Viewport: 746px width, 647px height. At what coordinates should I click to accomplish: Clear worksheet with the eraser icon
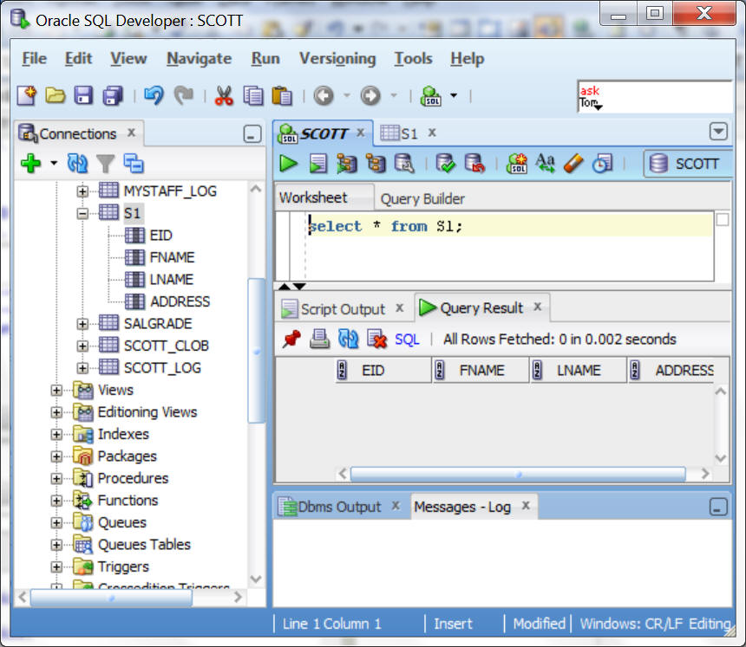click(573, 164)
